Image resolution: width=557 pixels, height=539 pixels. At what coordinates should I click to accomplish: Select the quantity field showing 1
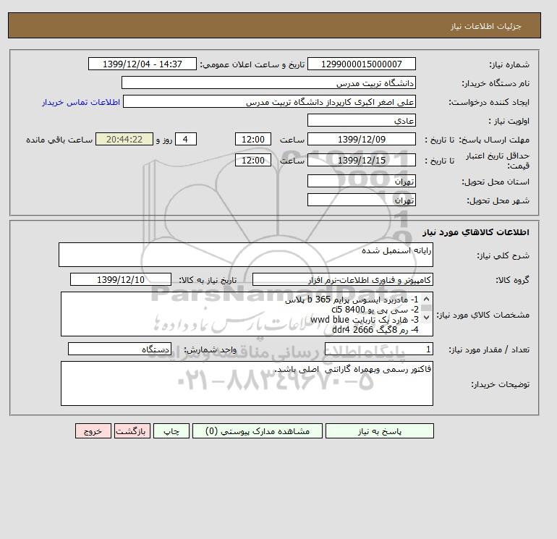point(378,349)
